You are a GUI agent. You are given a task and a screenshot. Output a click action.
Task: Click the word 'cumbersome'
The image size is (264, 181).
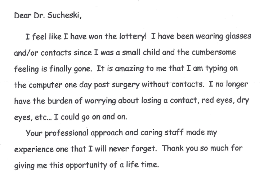214,52
